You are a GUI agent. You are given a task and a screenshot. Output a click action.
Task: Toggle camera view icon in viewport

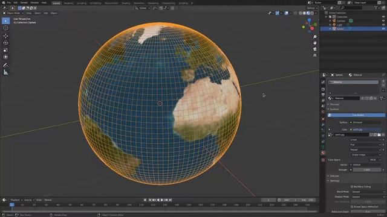(x=314, y=49)
